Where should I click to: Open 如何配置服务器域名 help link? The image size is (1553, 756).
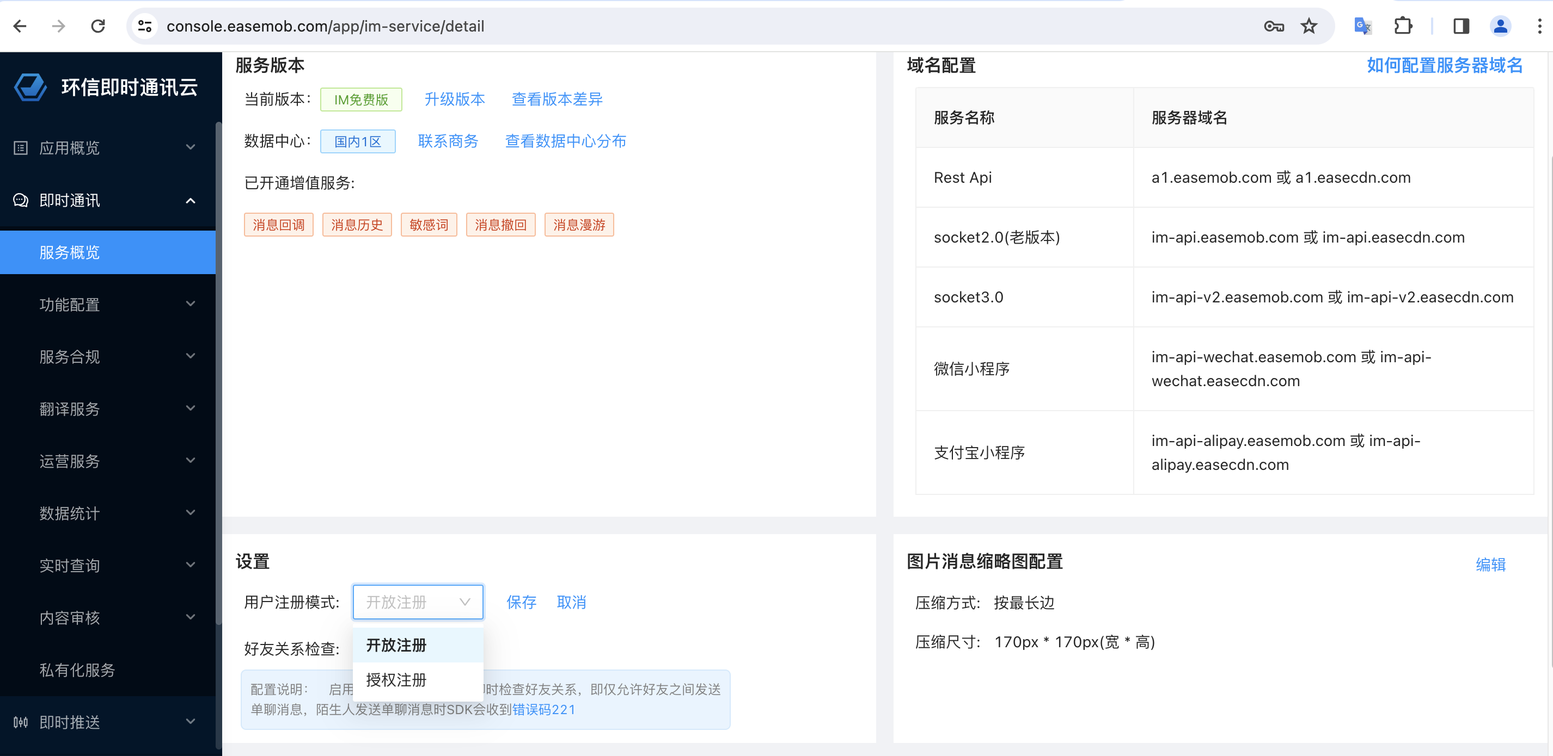click(x=1445, y=65)
